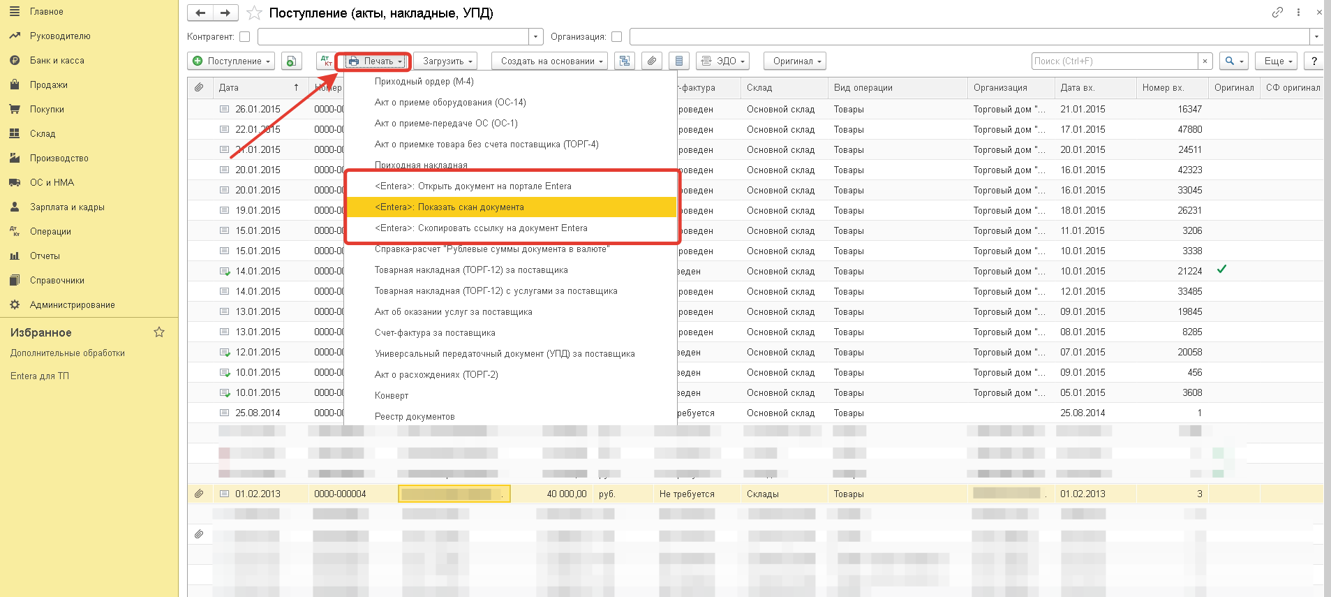Image resolution: width=1331 pixels, height=597 pixels.
Task: Sort by Номер вх. column header
Action: (1173, 87)
